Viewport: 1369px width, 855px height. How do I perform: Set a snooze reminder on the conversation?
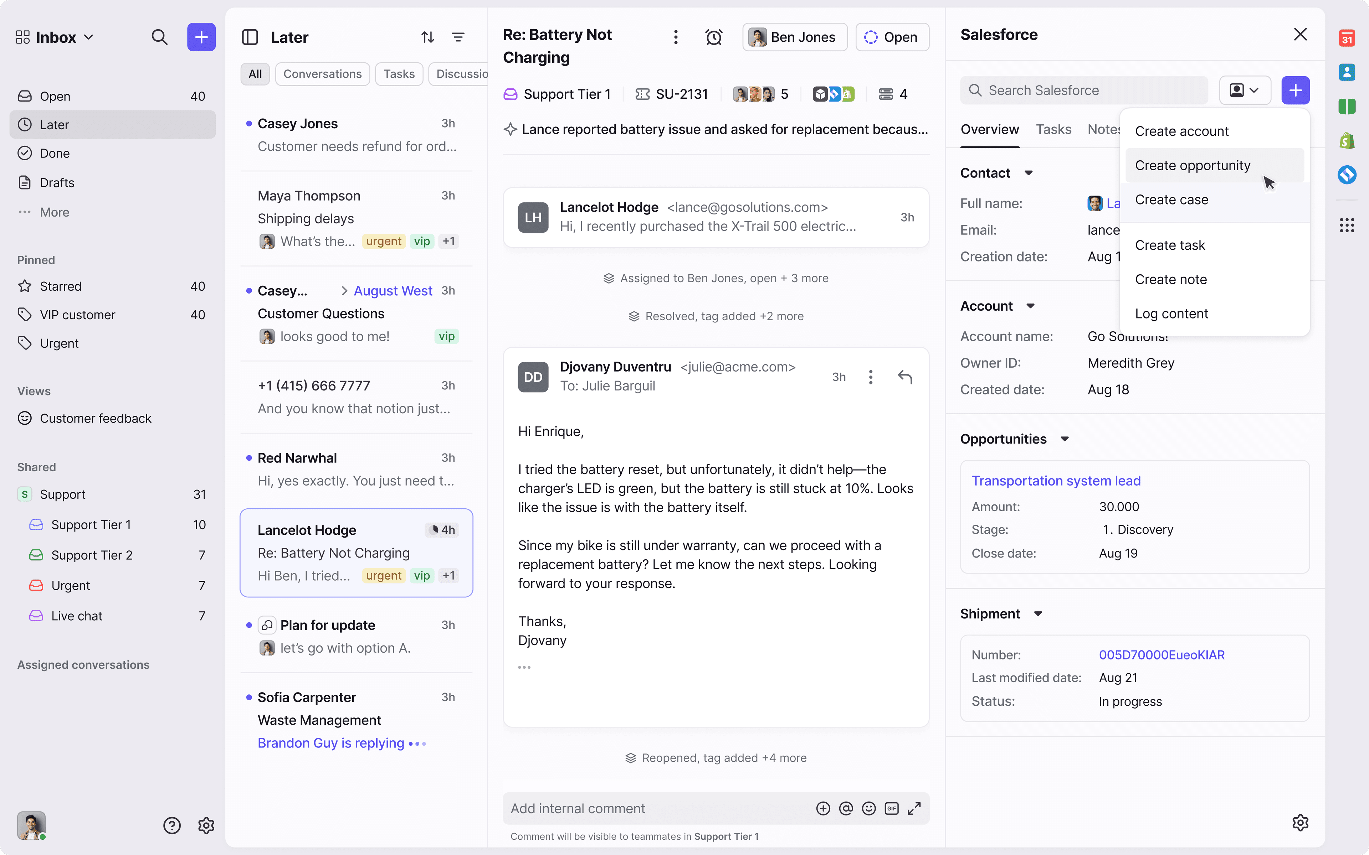714,37
